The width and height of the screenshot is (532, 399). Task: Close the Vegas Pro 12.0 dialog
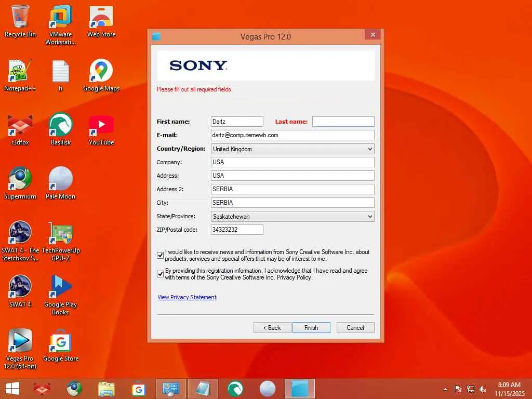click(x=373, y=35)
